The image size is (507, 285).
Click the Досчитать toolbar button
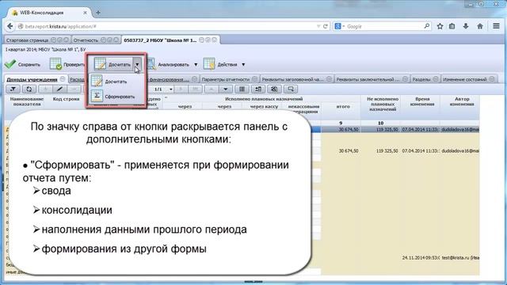(x=112, y=64)
